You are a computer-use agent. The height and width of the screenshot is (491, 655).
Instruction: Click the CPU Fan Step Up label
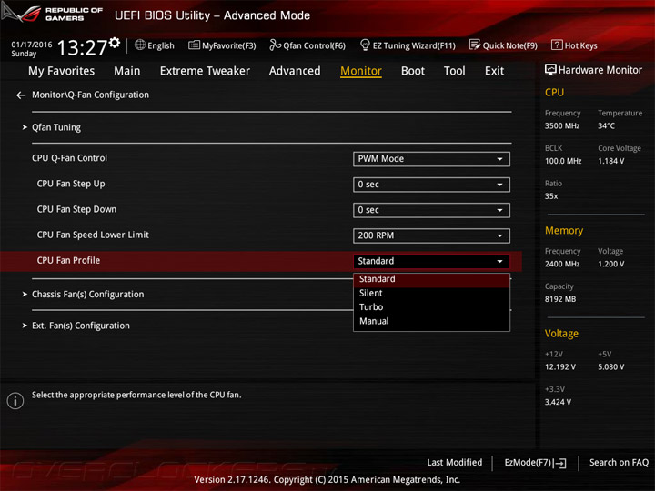tap(71, 184)
